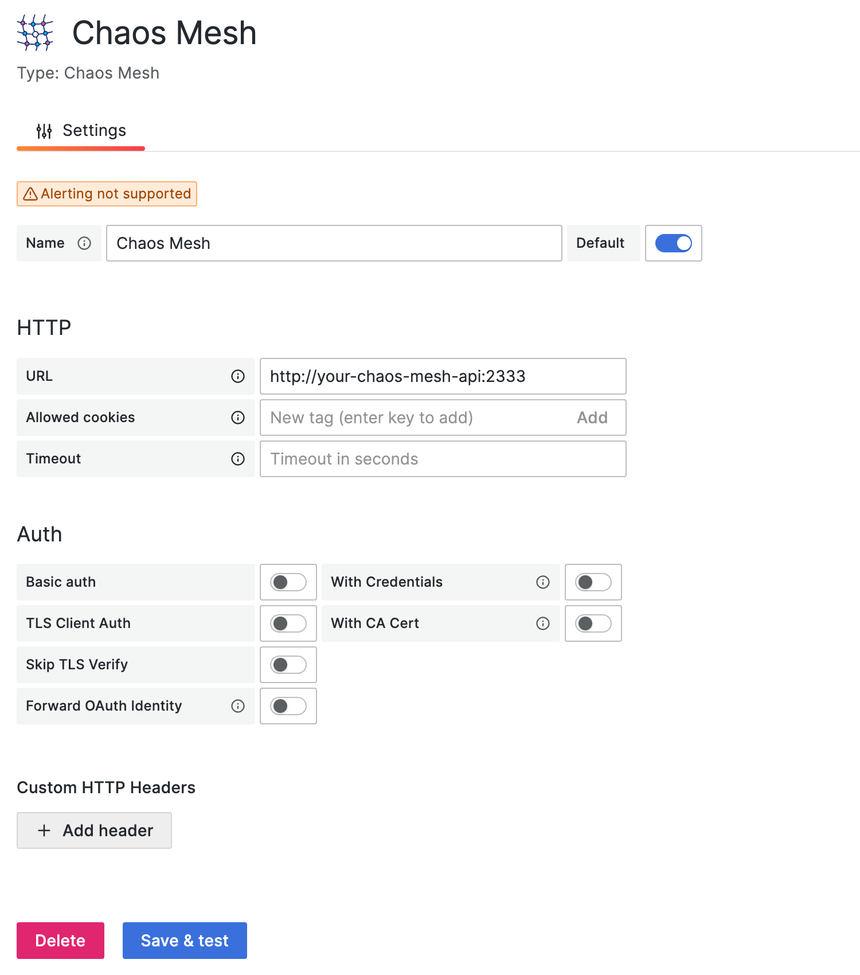Viewport: 860px width, 975px height.
Task: Toggle With Credentials on
Action: tap(593, 582)
